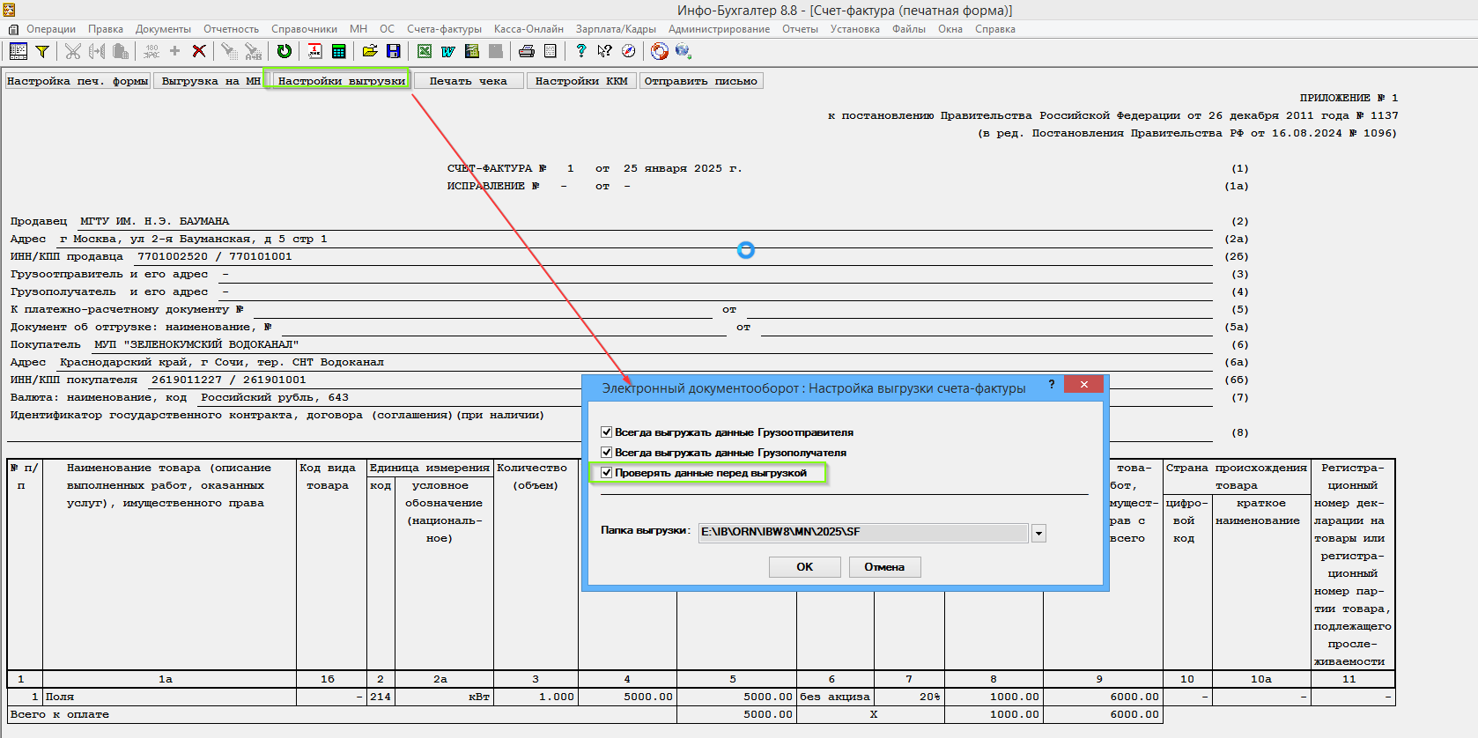Open the yellow filter funnel tool
Viewport: 1478px width, 738px height.
(x=41, y=51)
